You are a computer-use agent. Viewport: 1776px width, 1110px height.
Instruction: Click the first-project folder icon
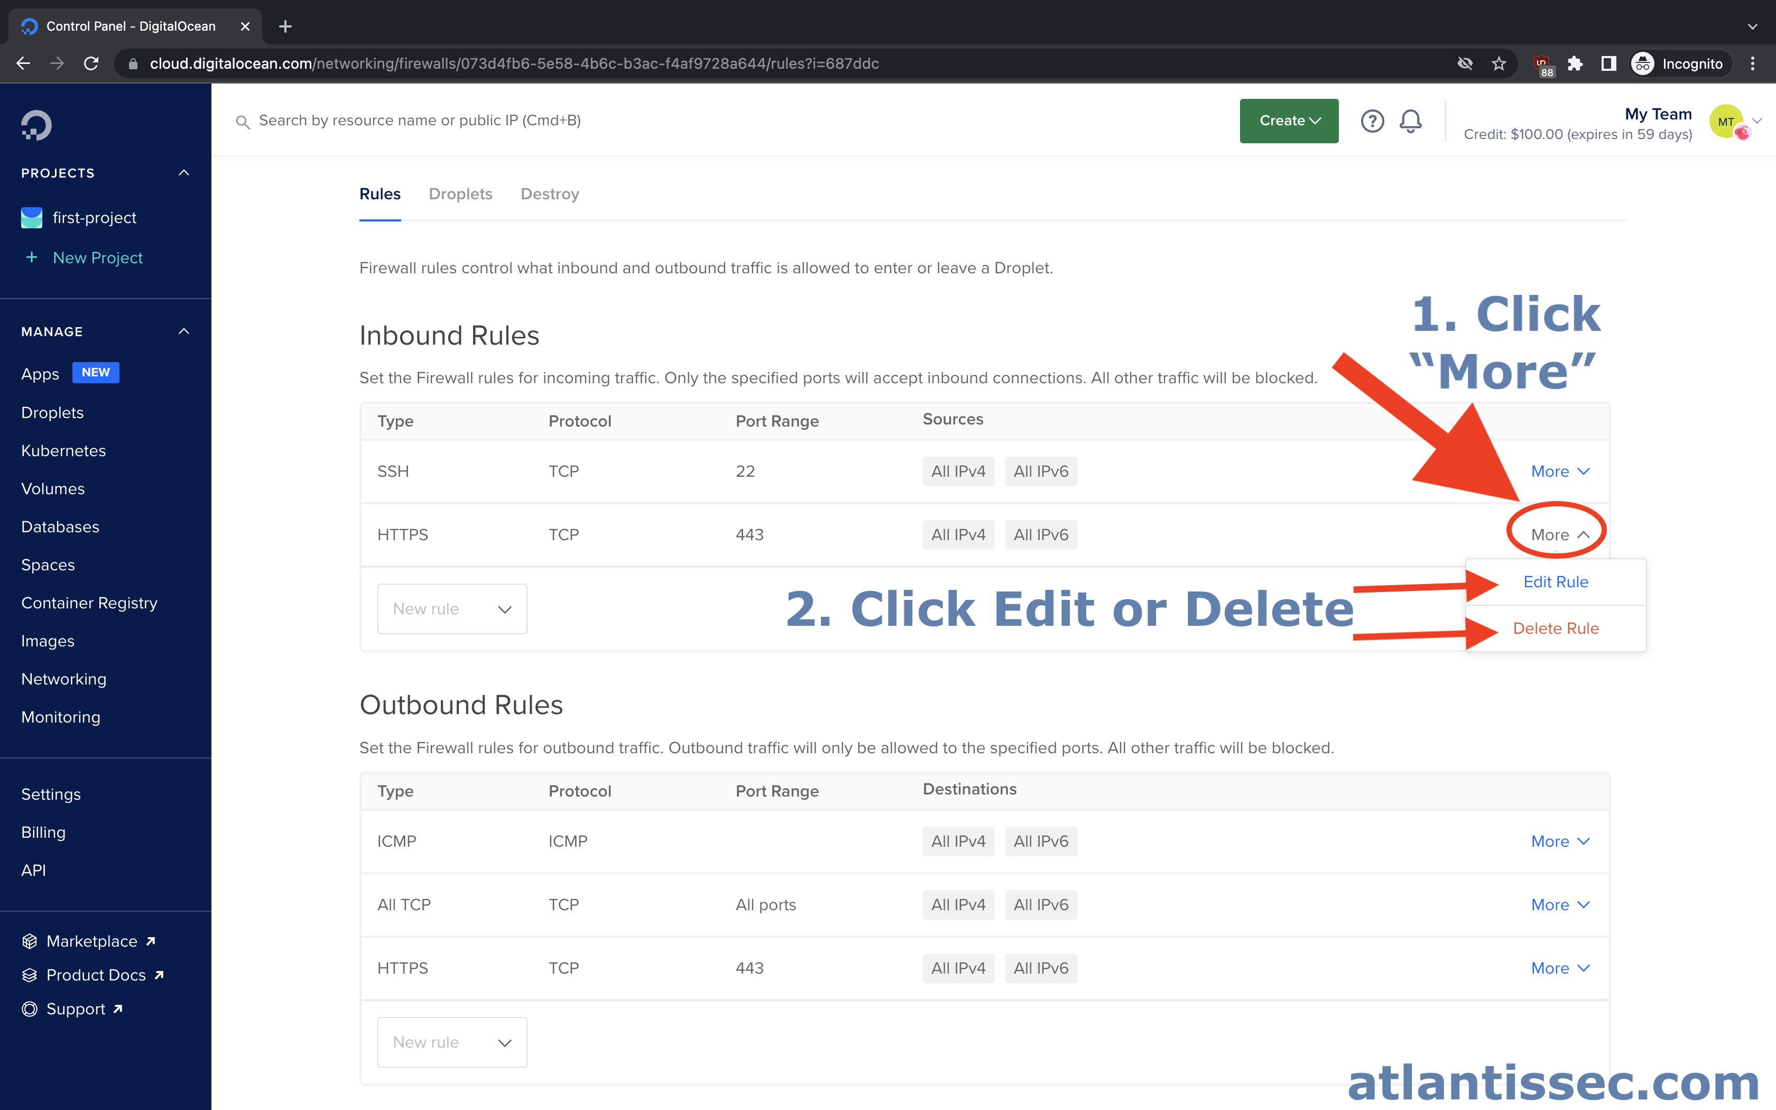coord(32,217)
